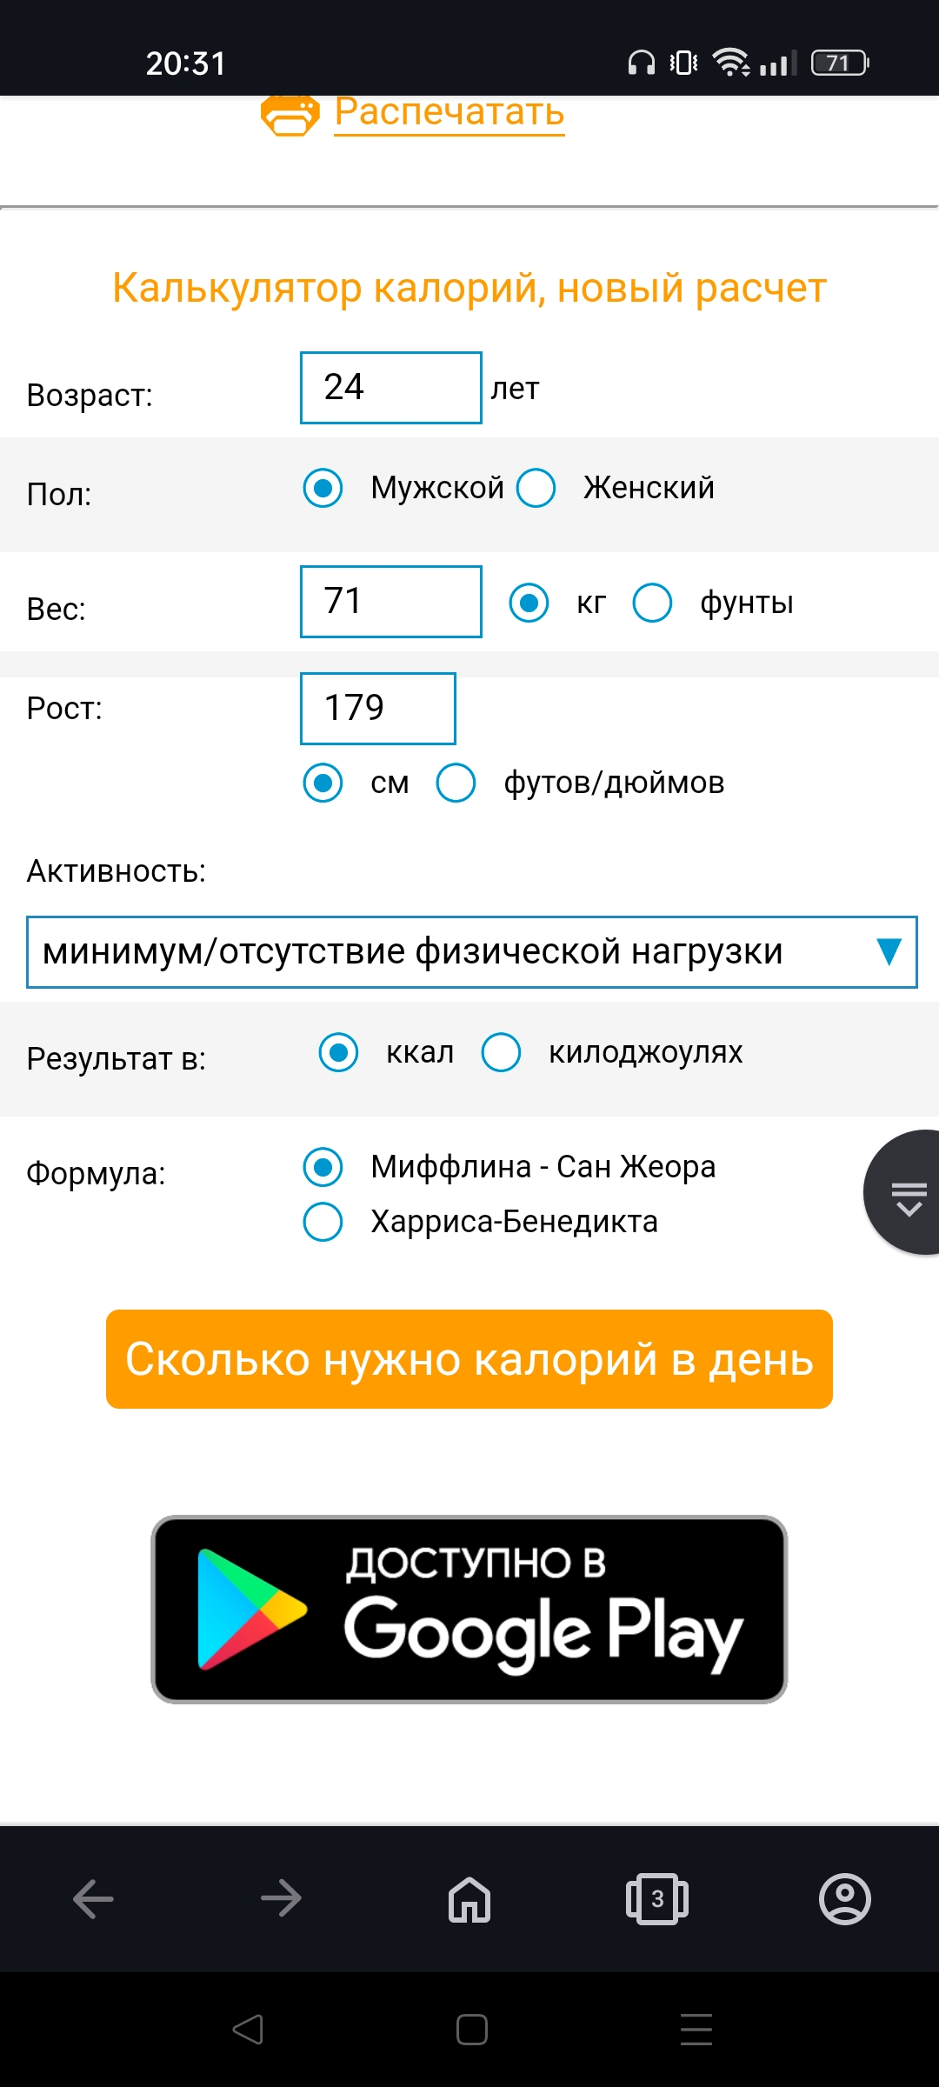The height and width of the screenshot is (2087, 939).
Task: Open the browser home page
Action: coord(469,1897)
